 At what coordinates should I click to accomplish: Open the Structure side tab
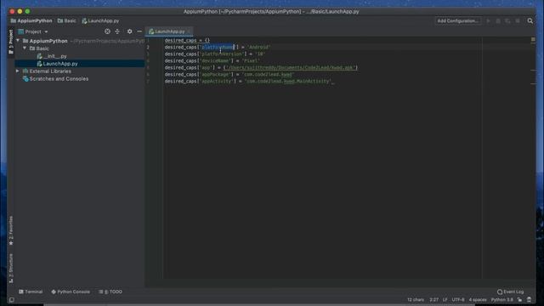pyautogui.click(x=11, y=269)
